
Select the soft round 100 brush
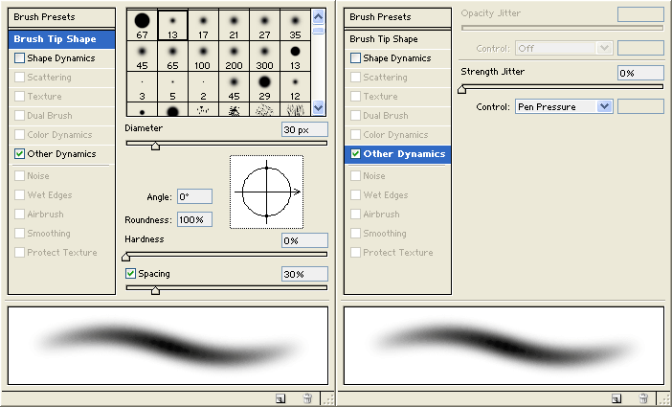click(203, 57)
